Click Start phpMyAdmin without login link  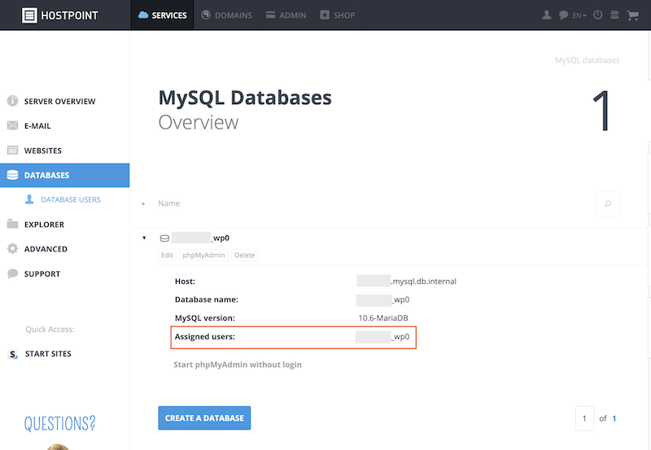click(238, 365)
